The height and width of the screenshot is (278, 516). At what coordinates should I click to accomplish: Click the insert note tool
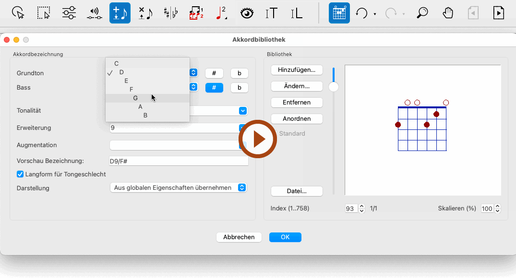[x=120, y=13]
